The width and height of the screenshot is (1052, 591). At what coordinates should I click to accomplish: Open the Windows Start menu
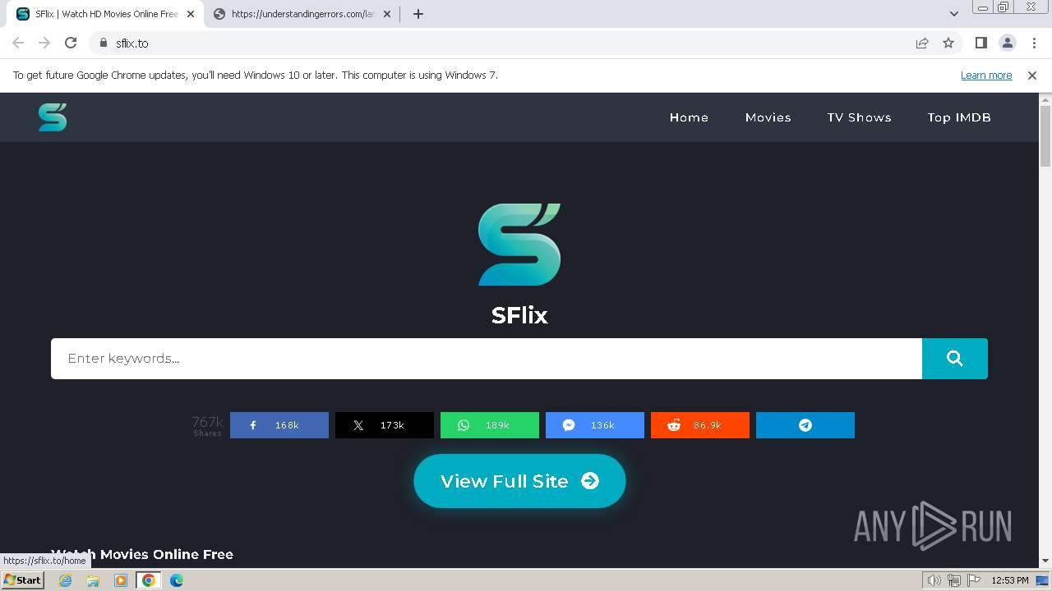tap(22, 580)
